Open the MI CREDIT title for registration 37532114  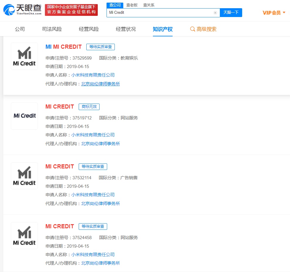click(60, 166)
